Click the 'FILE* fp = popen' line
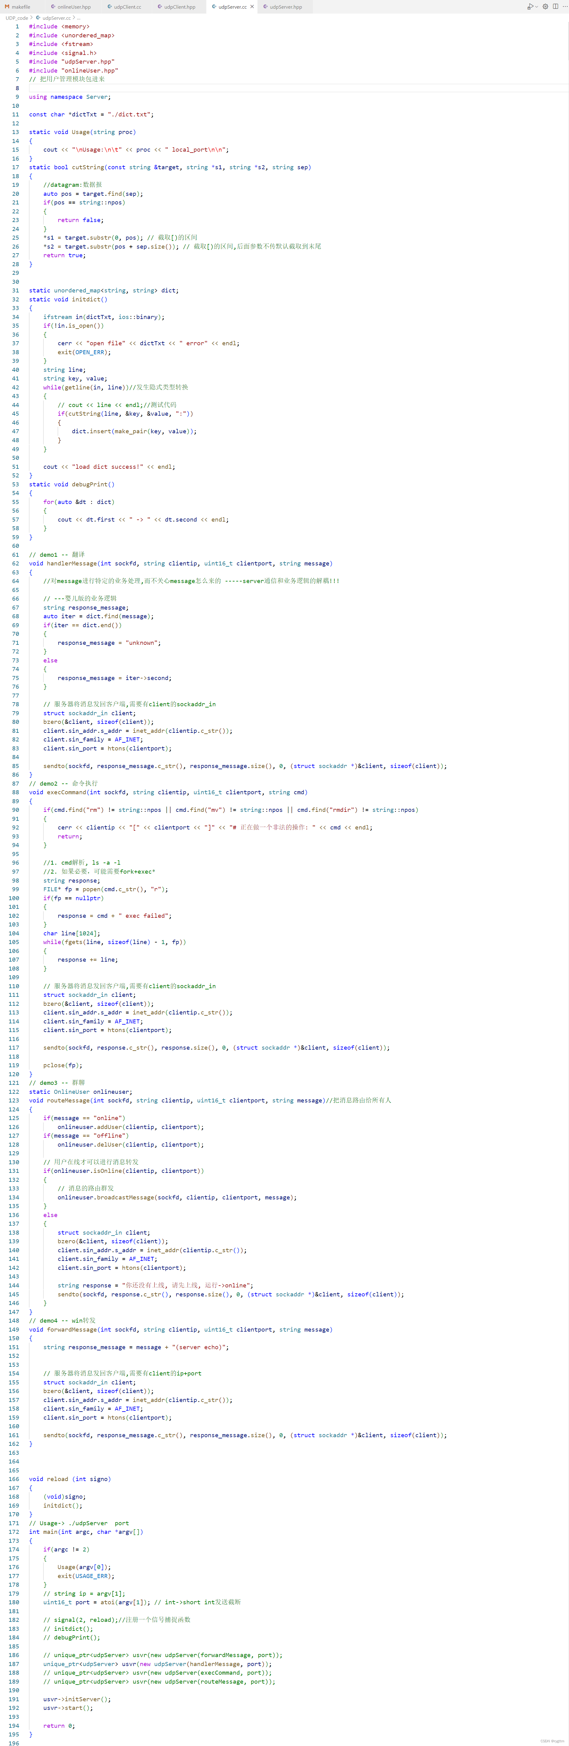 click(x=106, y=889)
